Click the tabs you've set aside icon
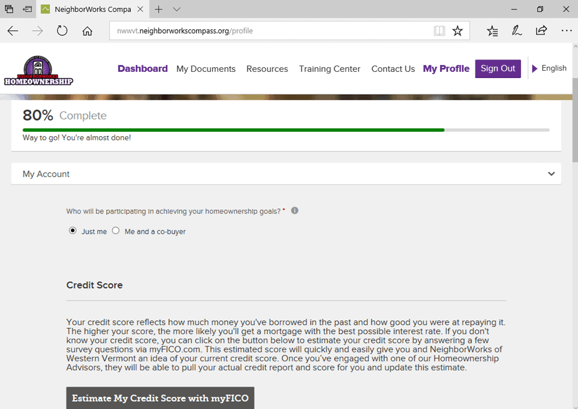Image resolution: width=578 pixels, height=409 pixels. [x=9, y=9]
